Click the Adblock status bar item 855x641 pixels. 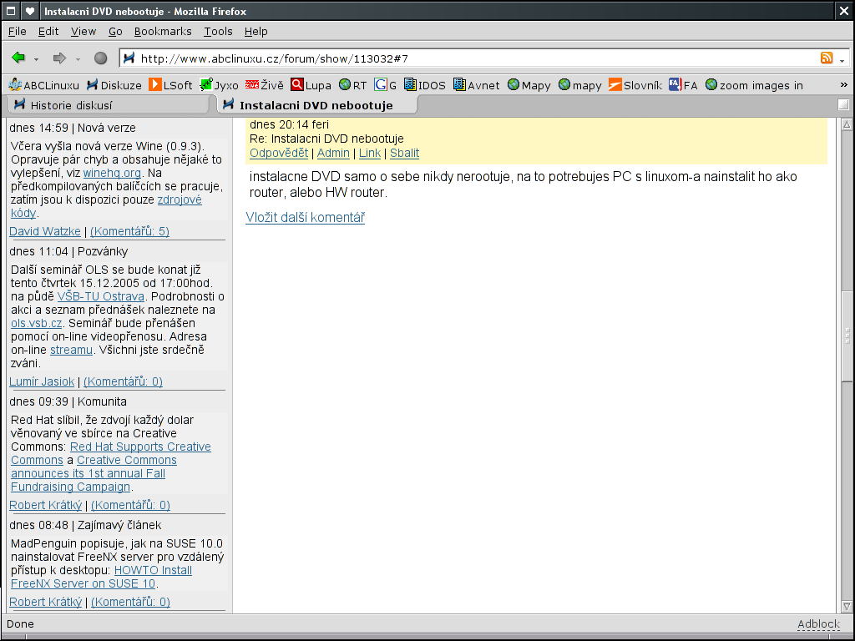(818, 624)
